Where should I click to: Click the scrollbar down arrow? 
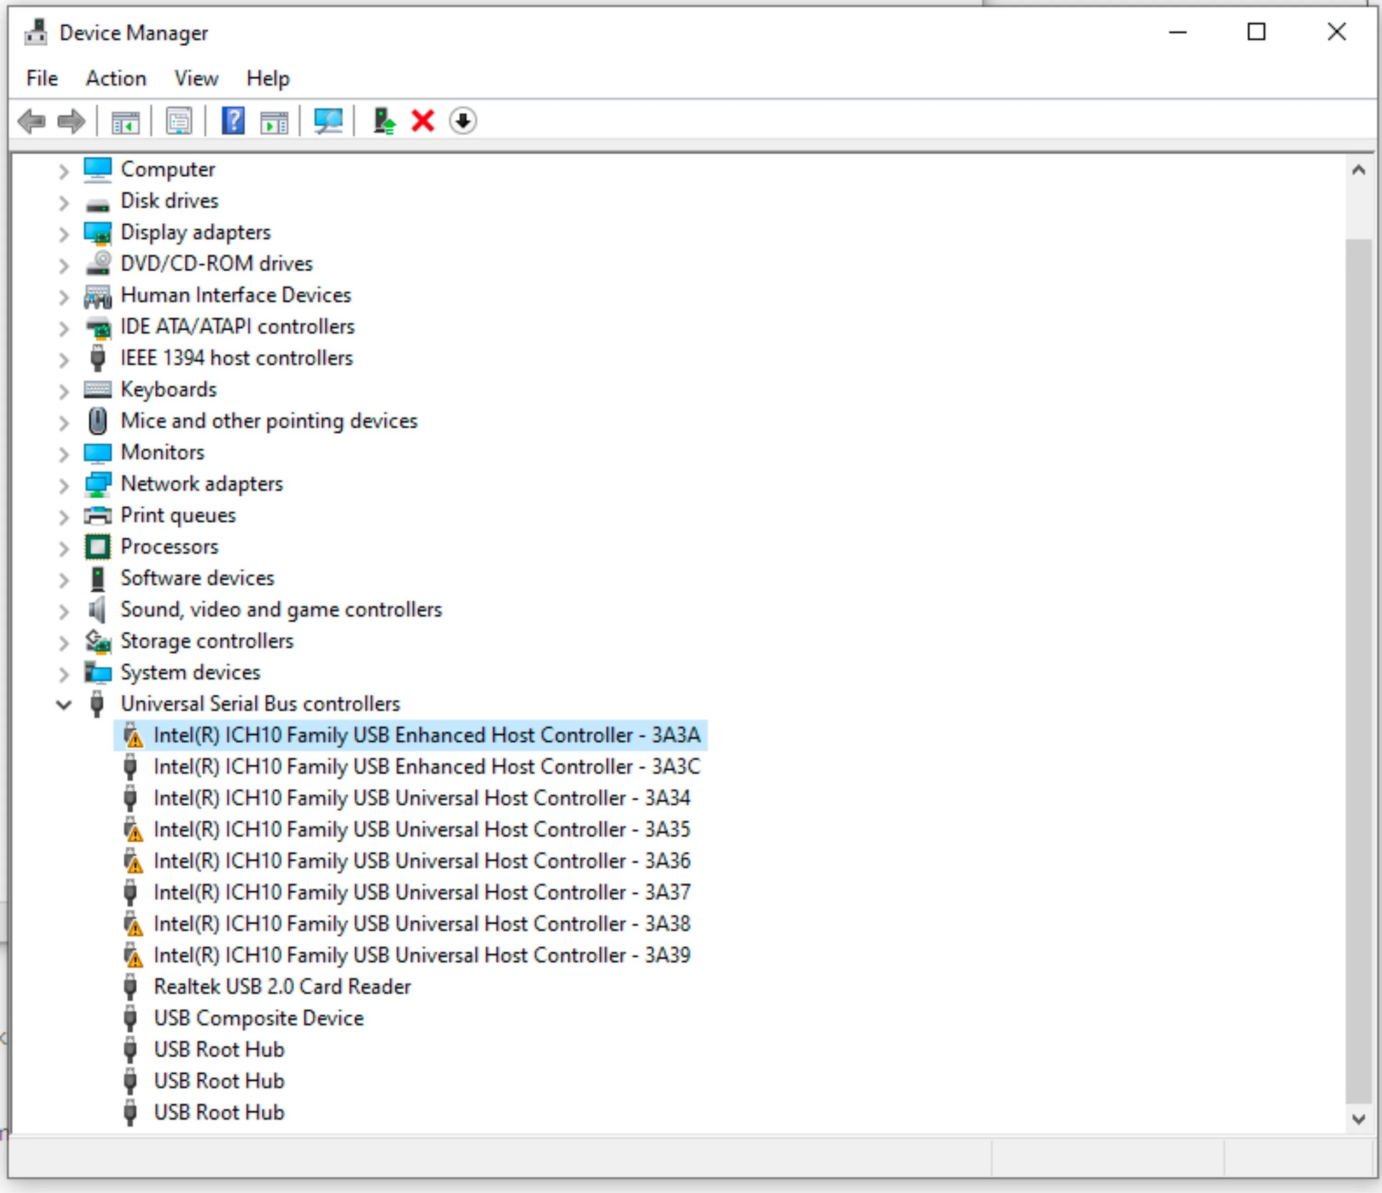pos(1358,1119)
